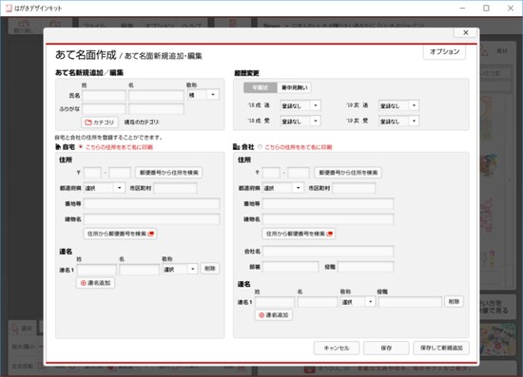
Task: Switch to the 年賀状 tab
Action: click(x=261, y=87)
